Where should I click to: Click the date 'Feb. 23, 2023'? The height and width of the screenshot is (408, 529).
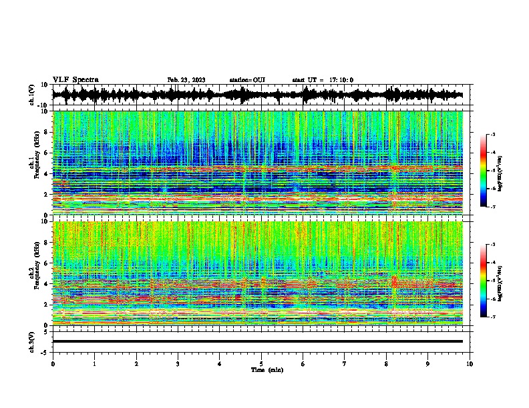(186, 80)
